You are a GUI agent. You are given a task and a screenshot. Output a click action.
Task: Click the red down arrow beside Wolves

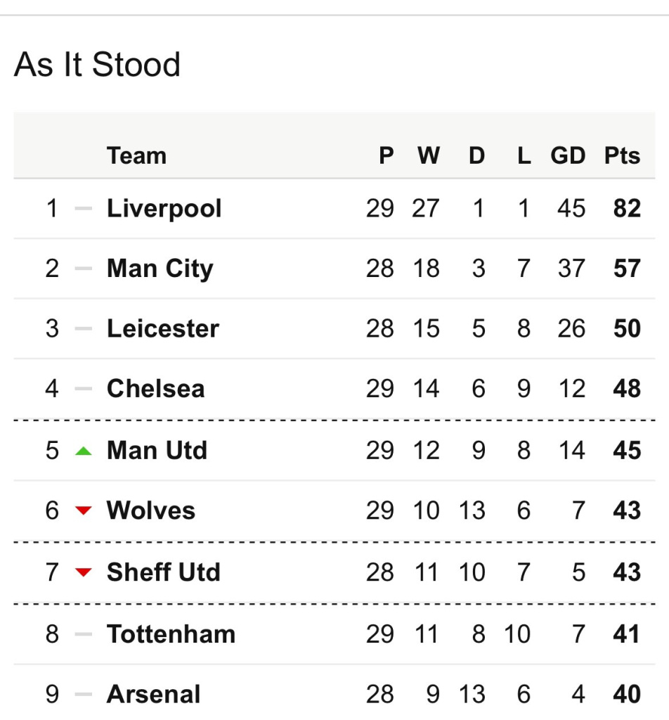[x=84, y=511]
